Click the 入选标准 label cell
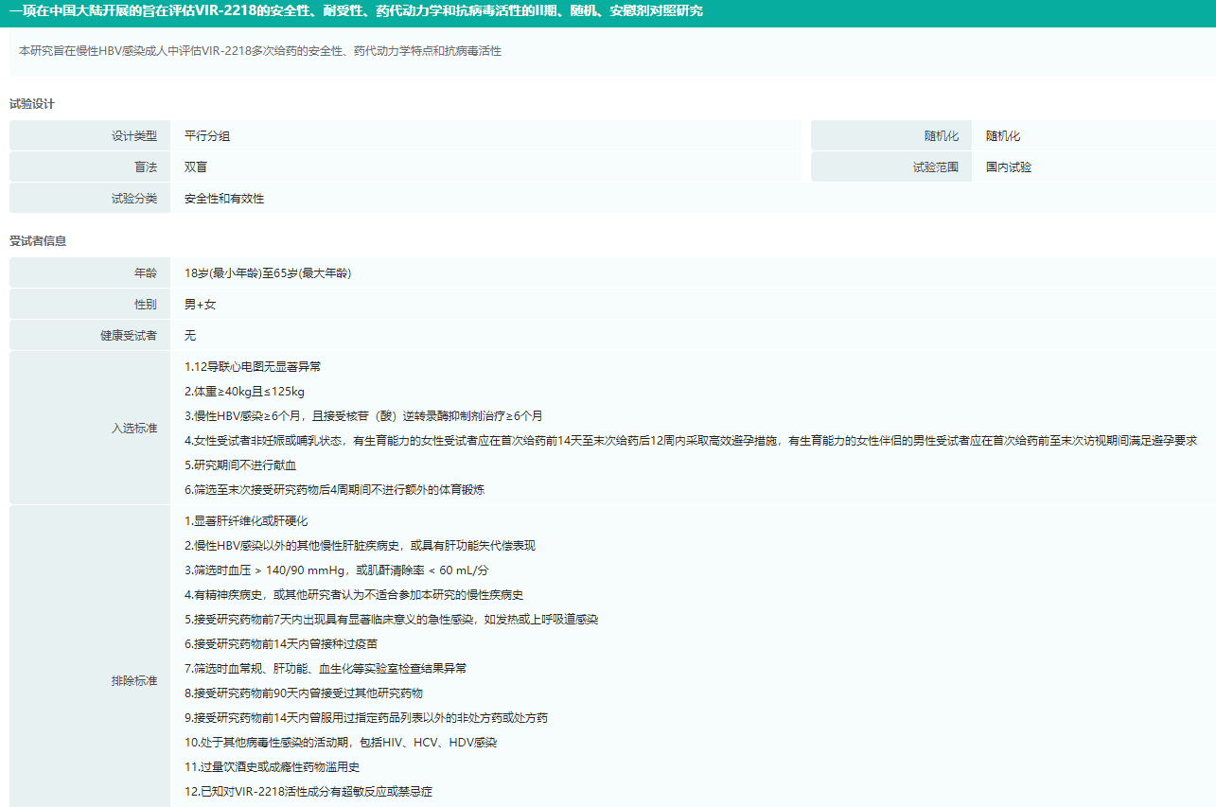 pyautogui.click(x=90, y=429)
